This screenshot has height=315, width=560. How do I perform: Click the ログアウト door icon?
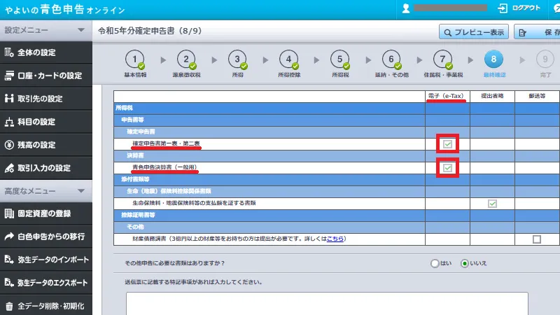(x=503, y=8)
